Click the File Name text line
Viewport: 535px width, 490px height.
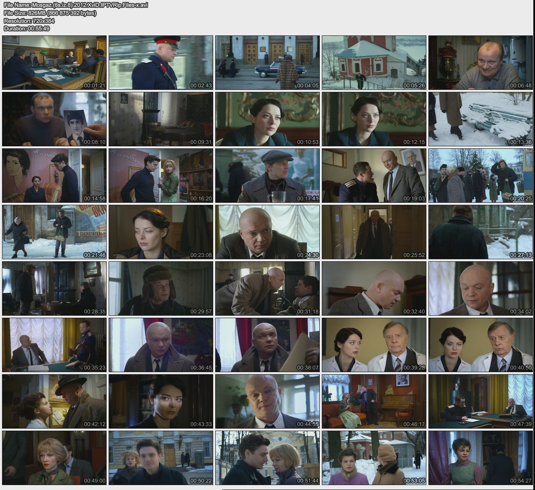tap(76, 5)
